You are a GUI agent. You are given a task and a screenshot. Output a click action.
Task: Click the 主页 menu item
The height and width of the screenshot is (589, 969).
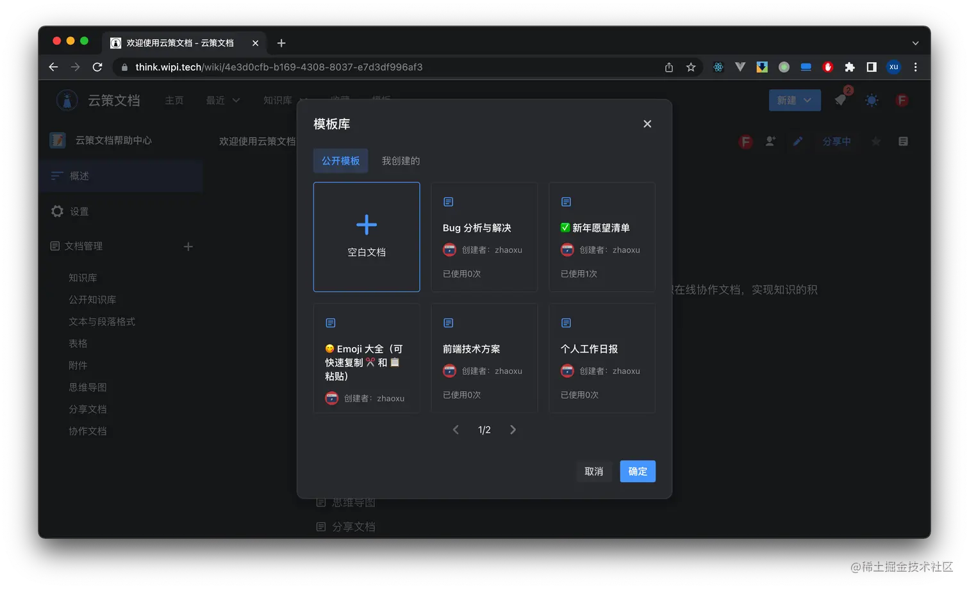174,100
